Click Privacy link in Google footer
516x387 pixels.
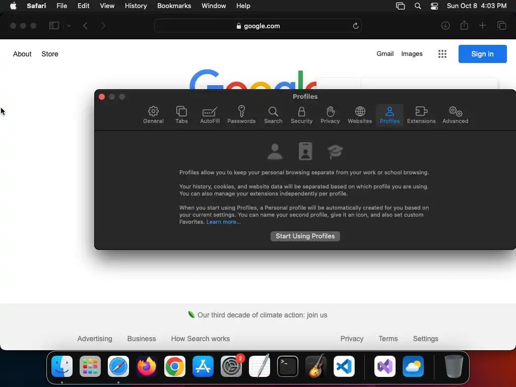pyautogui.click(x=352, y=339)
